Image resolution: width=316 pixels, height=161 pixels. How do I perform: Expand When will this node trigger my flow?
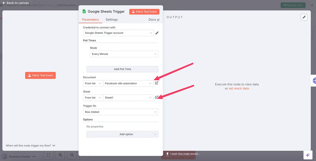tap(30, 146)
